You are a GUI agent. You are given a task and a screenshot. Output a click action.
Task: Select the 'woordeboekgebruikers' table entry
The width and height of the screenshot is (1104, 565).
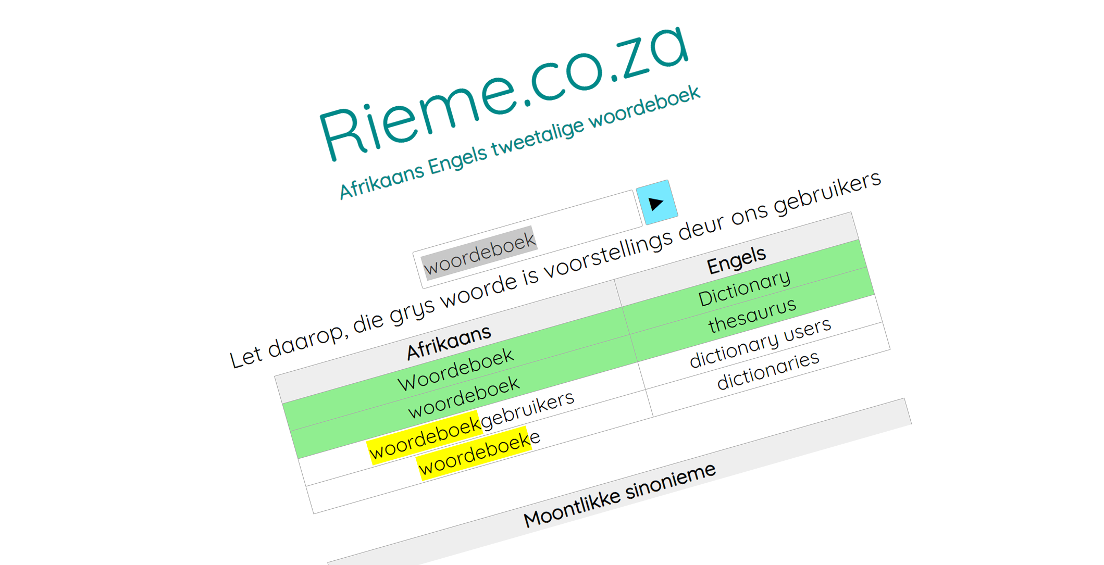click(472, 425)
